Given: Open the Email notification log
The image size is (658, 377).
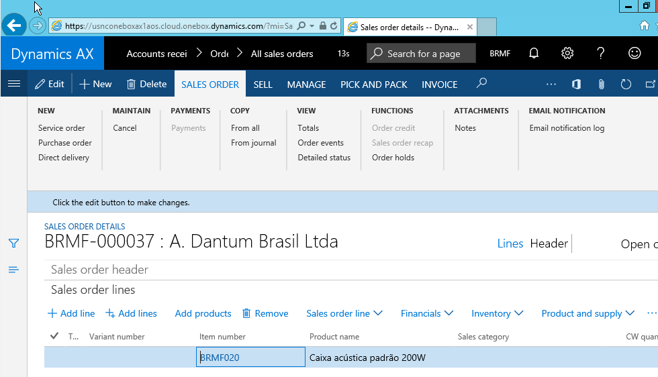Looking at the screenshot, I should (567, 128).
